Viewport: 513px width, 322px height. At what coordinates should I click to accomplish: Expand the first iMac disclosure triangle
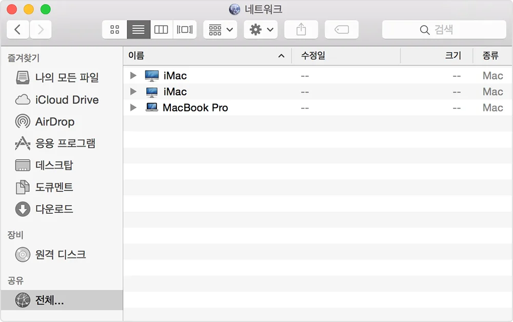pyautogui.click(x=133, y=76)
